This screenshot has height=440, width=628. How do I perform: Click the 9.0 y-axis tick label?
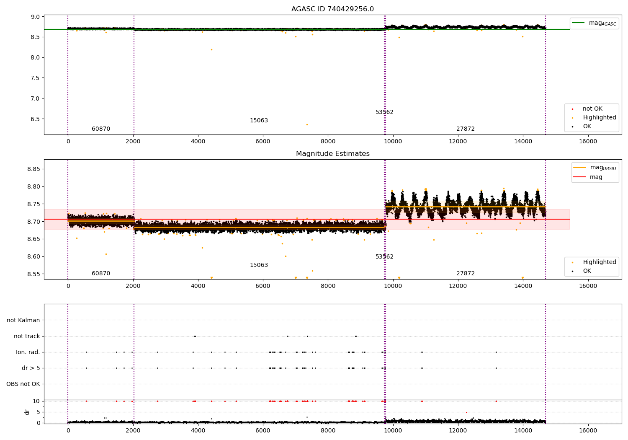36,17
